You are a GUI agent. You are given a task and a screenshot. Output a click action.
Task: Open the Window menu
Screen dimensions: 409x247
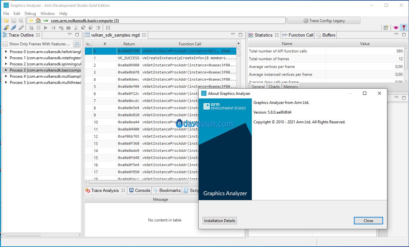click(x=48, y=14)
